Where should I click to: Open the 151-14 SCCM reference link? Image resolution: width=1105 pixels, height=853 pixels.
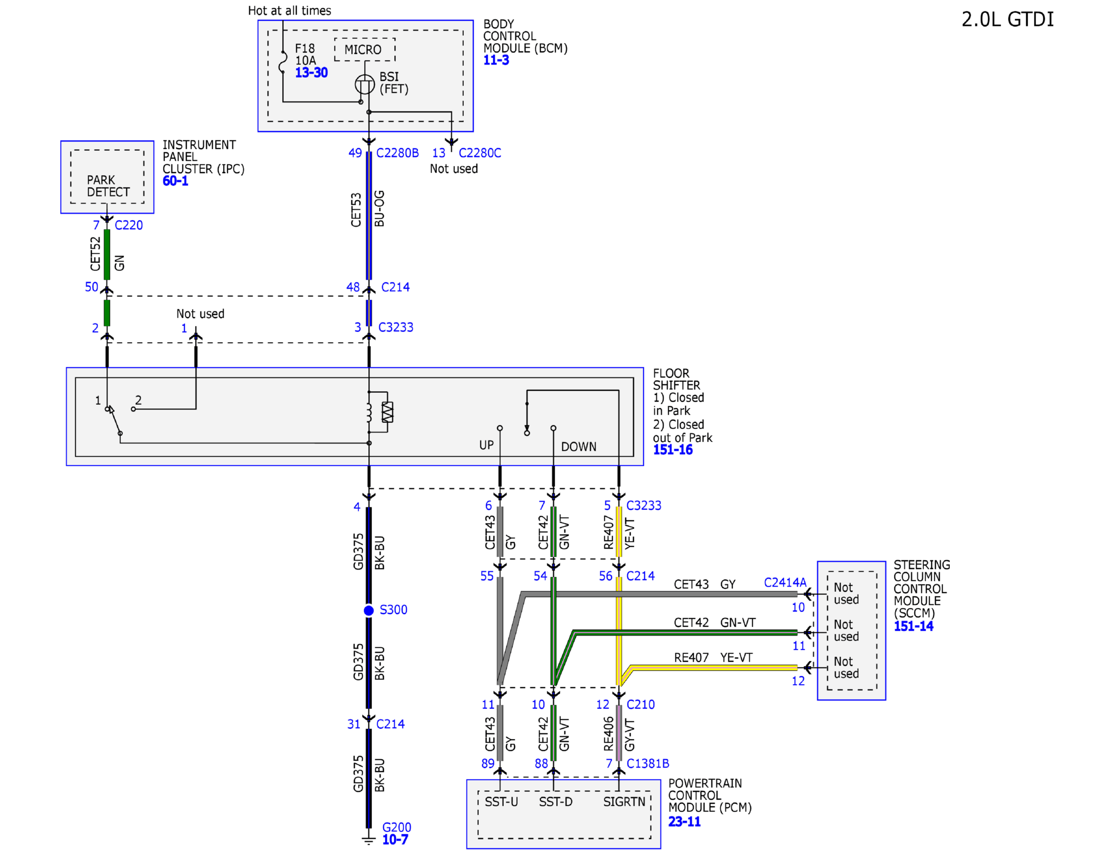913,625
